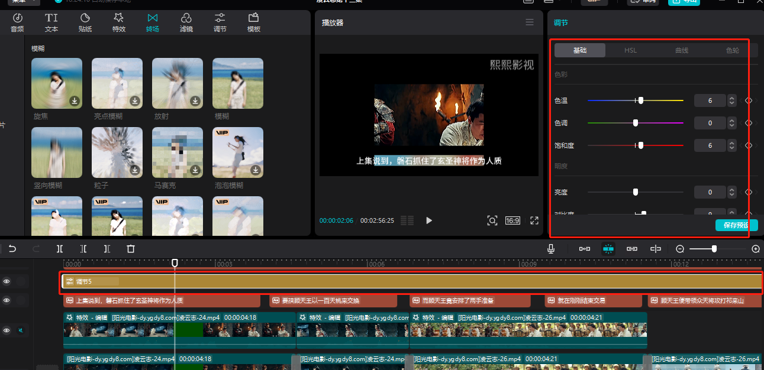Toggle clip linkage icon
This screenshot has width=764, height=370.
pyautogui.click(x=632, y=249)
